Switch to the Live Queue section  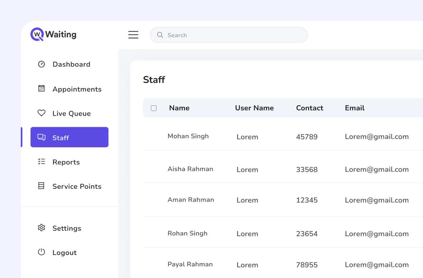(x=71, y=113)
